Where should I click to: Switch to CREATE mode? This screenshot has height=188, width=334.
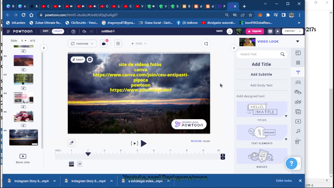tap(58, 31)
